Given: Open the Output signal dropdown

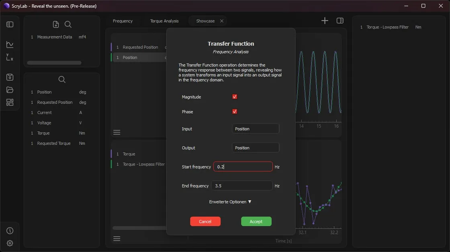Looking at the screenshot, I should tap(256, 148).
